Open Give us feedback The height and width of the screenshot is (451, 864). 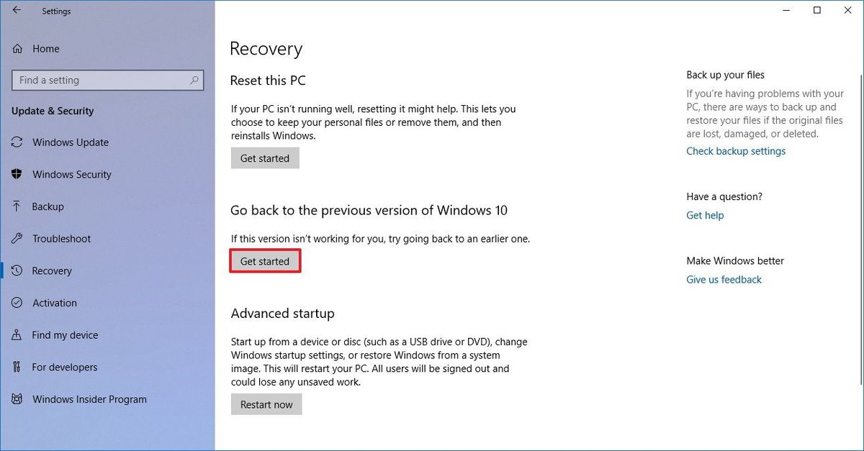coord(724,279)
